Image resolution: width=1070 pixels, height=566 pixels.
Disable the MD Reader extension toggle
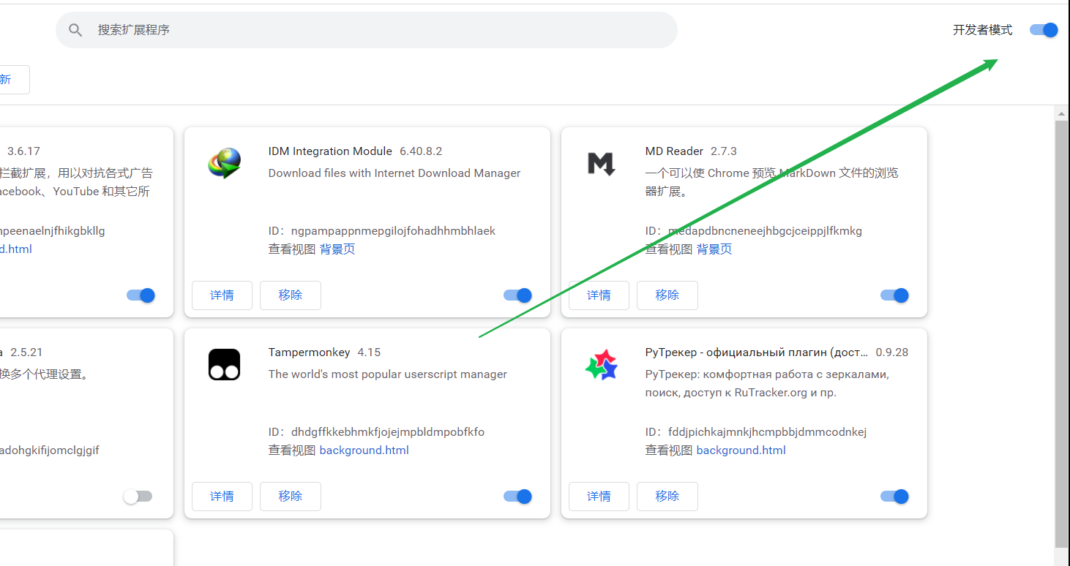[894, 295]
